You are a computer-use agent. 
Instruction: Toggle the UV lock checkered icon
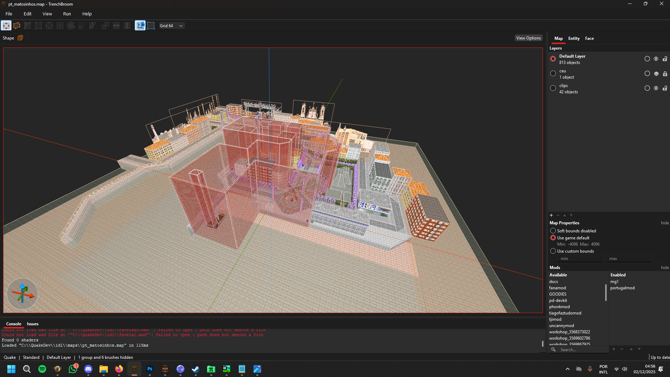151,26
